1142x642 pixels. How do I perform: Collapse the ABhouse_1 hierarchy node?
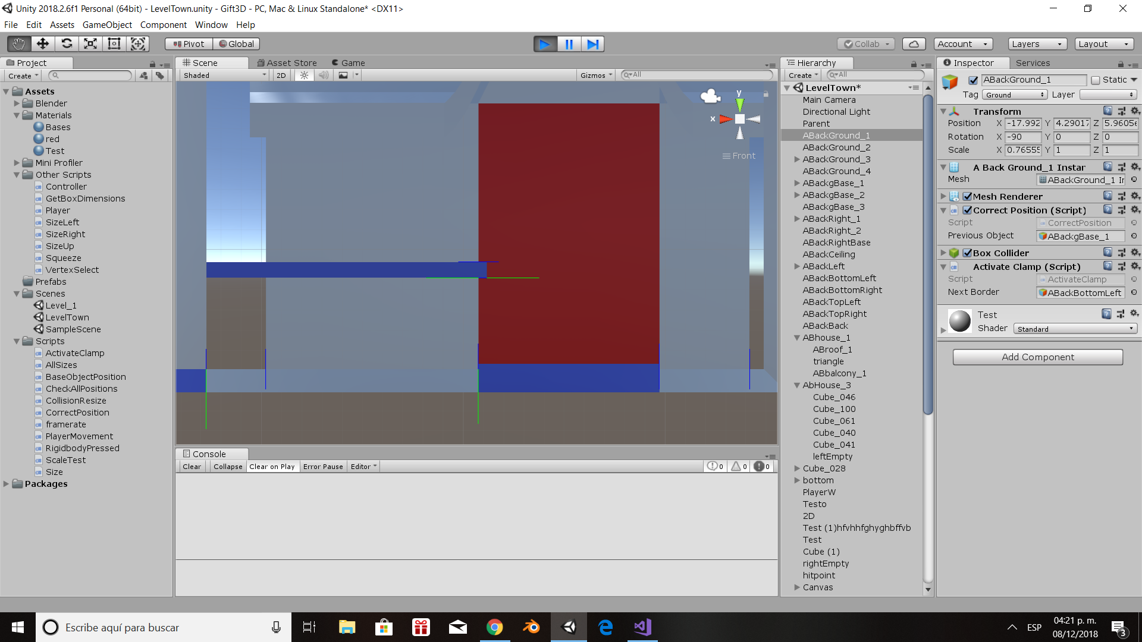[x=797, y=338]
